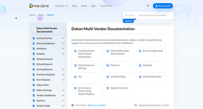Click the search for topic input field
203x109 pixels.
pyautogui.click(x=155, y=15)
